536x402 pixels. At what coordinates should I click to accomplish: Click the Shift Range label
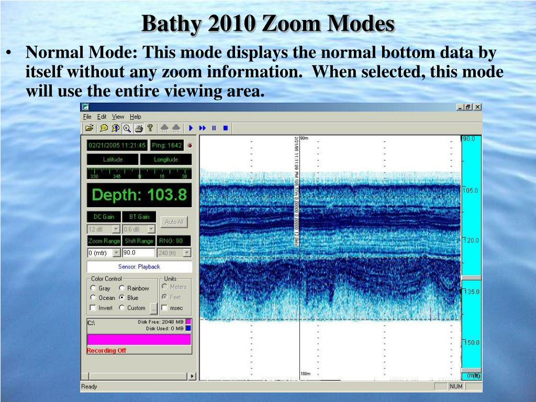click(x=139, y=241)
